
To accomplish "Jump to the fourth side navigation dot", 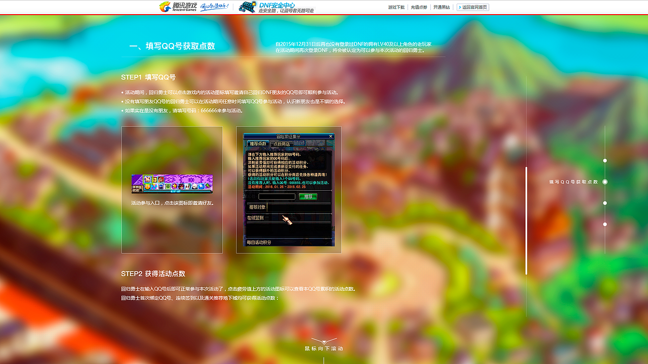I will [x=605, y=224].
